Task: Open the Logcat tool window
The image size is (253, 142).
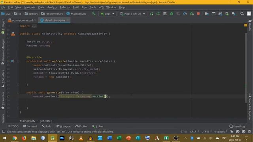Action: click(64, 126)
